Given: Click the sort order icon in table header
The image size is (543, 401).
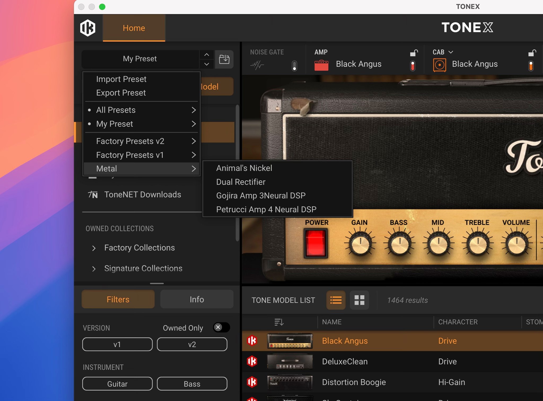Looking at the screenshot, I should click(279, 322).
